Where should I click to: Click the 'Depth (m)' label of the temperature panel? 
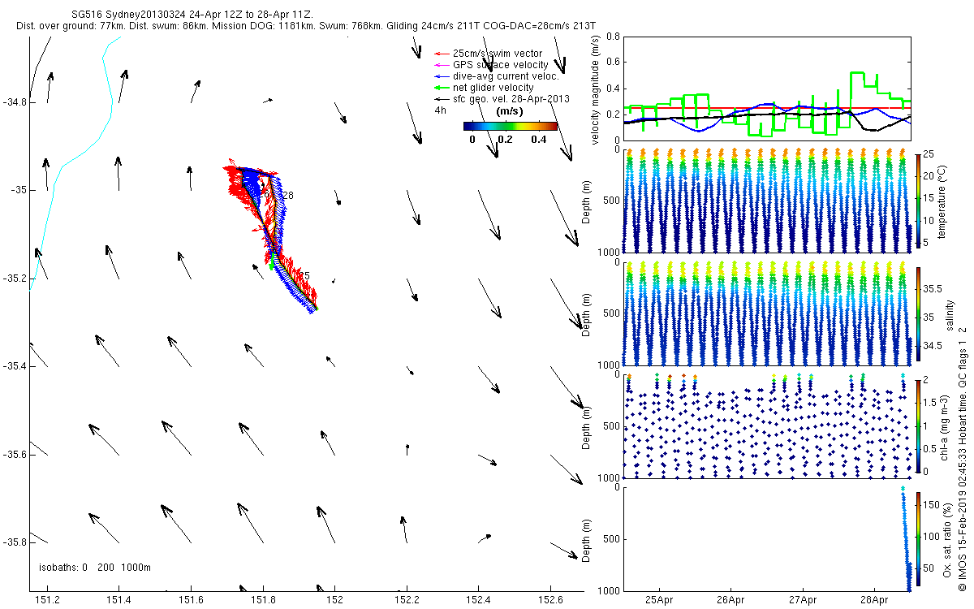(587, 203)
